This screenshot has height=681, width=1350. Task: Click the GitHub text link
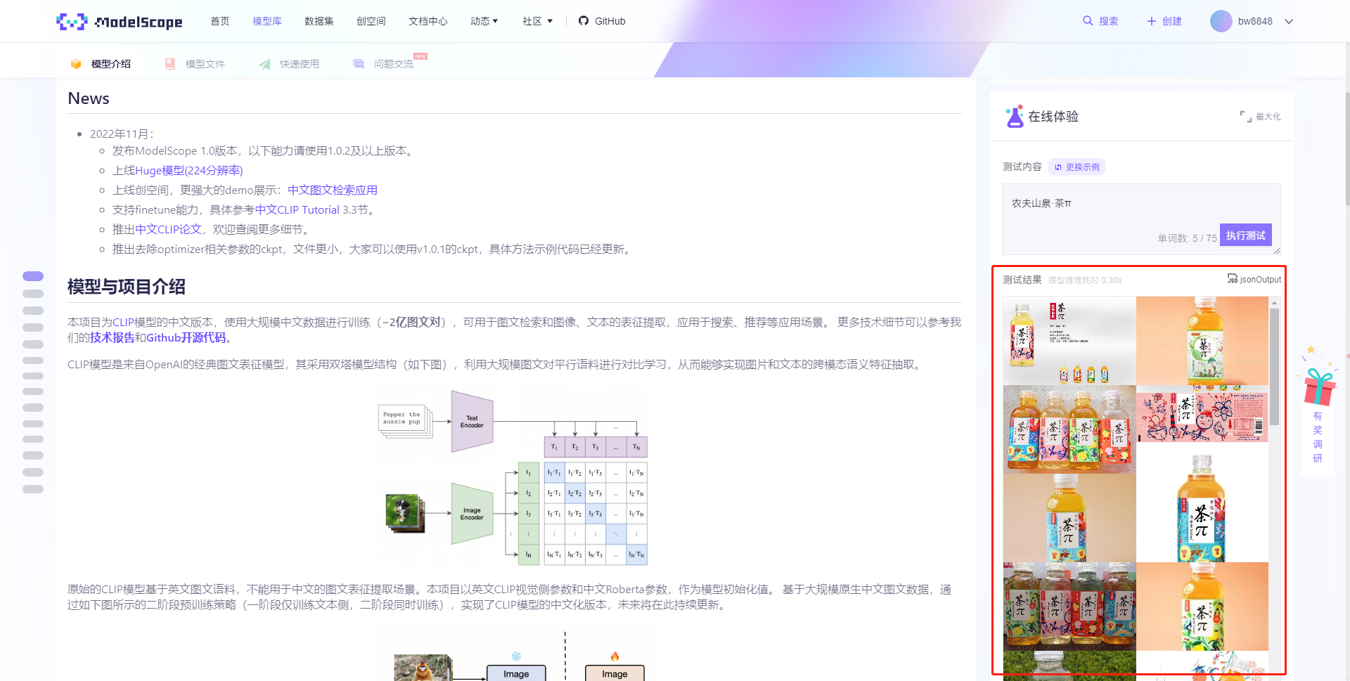click(x=610, y=21)
